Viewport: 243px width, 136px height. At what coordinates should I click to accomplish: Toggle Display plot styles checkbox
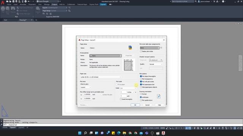tap(141, 51)
